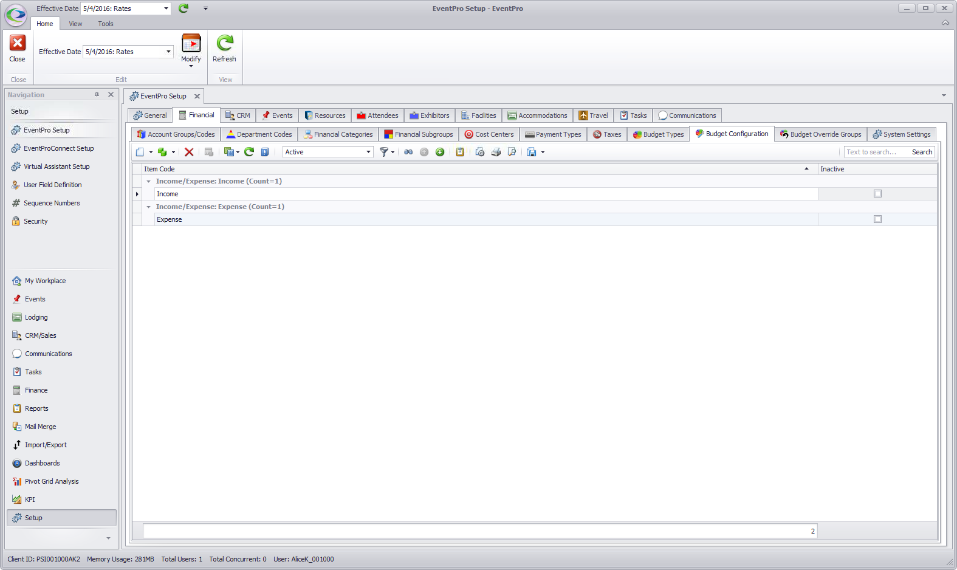Screen dimensions: 957x570
Task: Click the Inactive column header
Action: click(877, 169)
